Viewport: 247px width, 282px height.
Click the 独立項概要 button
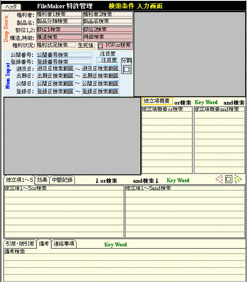157,101
